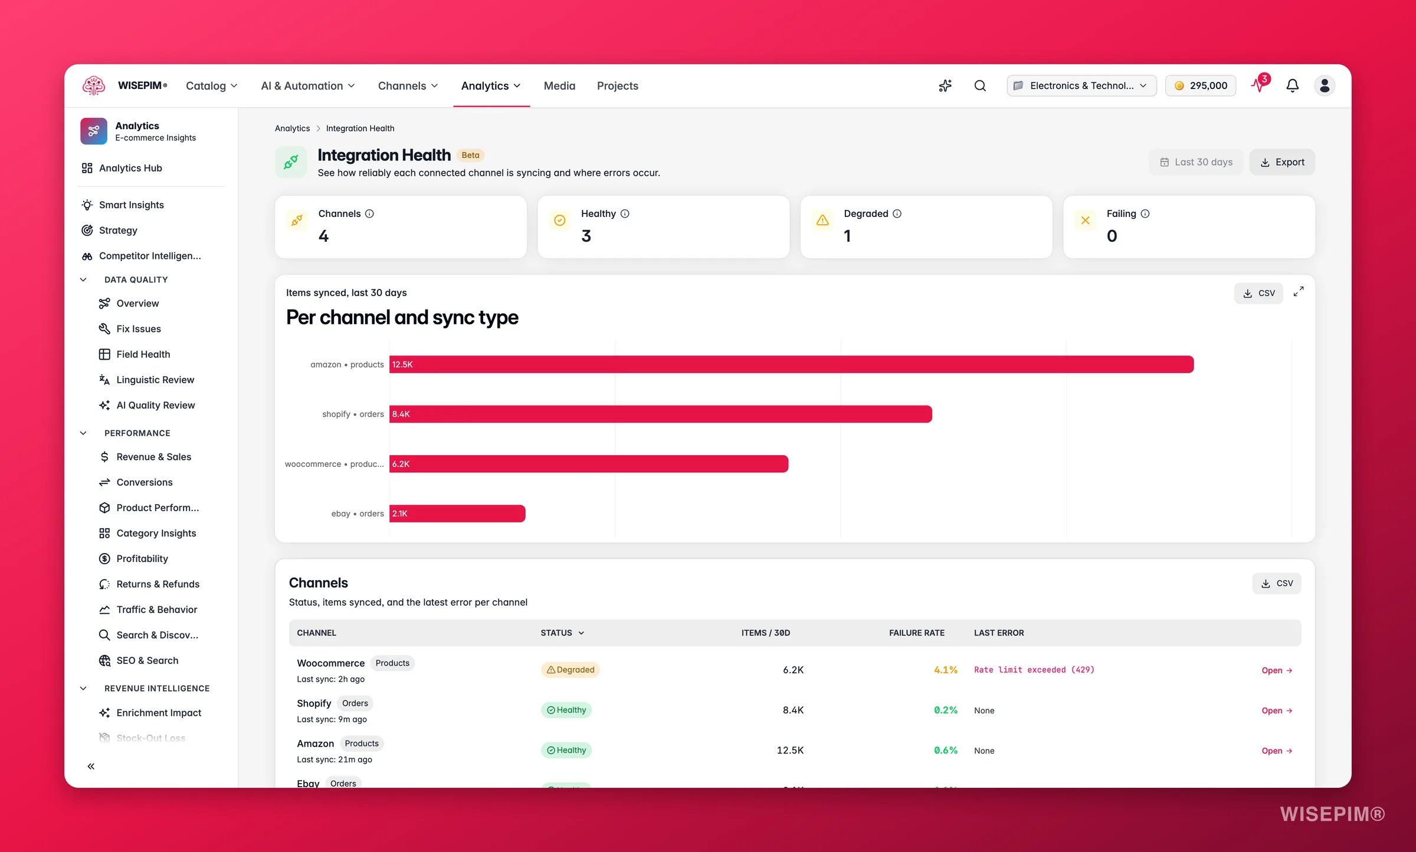Expand the Catalog menu
1416x852 pixels.
pyautogui.click(x=212, y=85)
